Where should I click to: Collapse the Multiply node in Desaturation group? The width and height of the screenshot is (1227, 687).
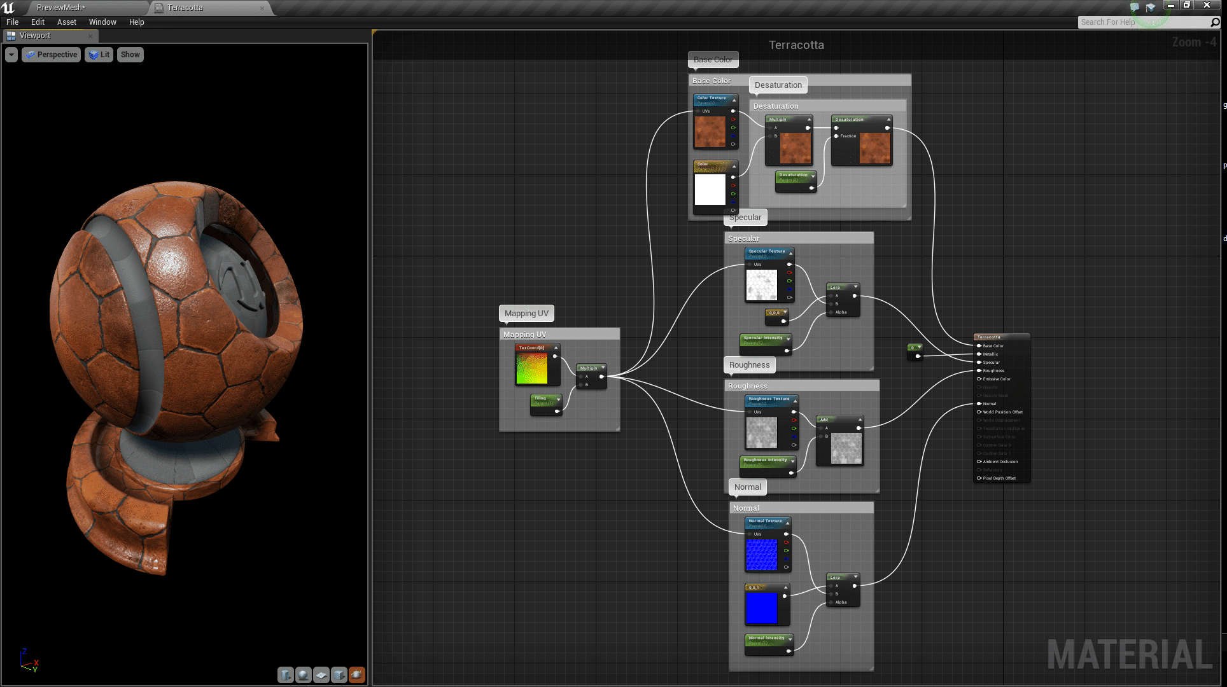(x=809, y=120)
